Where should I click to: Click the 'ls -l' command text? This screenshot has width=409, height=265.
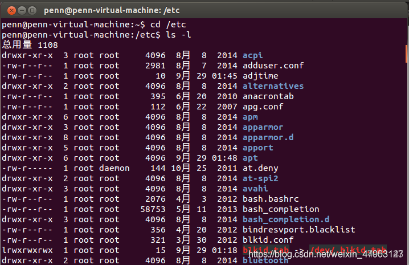tap(178, 35)
